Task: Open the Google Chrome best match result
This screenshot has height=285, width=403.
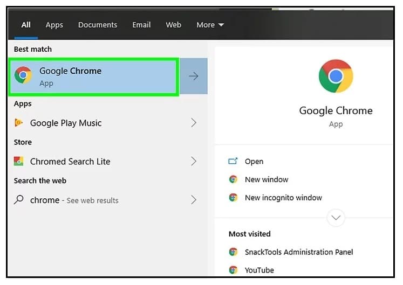Action: [x=93, y=77]
